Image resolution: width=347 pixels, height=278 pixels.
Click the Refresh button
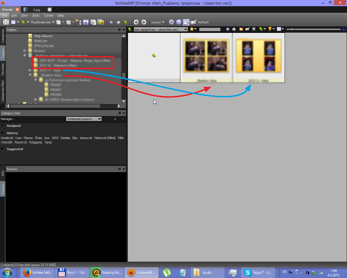point(203,22)
